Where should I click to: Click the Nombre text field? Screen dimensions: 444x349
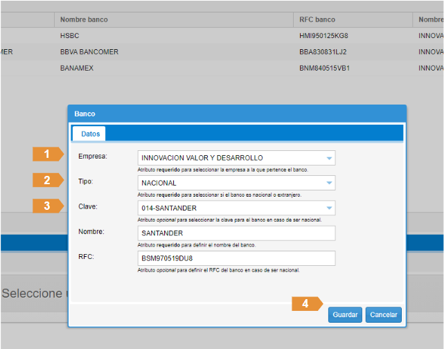[236, 233]
